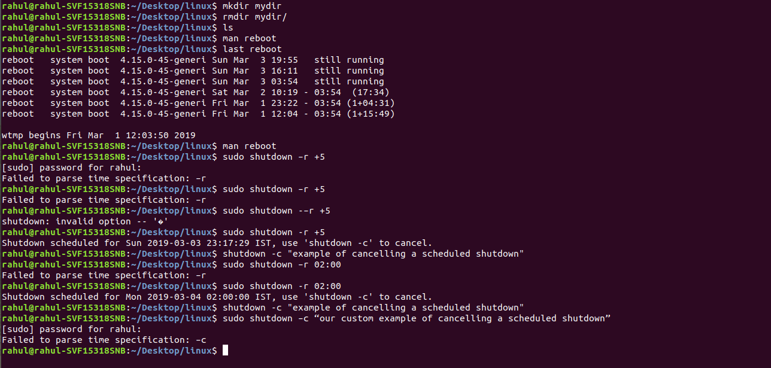
Task: Click the 'Shutdown scheduled for Sun 2019-03-03' line
Action: pos(217,243)
